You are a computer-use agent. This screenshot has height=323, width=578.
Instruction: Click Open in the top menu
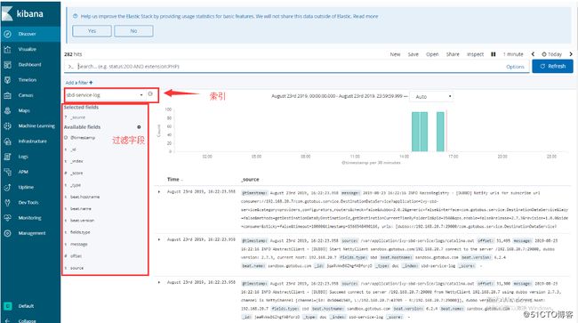pos(432,54)
